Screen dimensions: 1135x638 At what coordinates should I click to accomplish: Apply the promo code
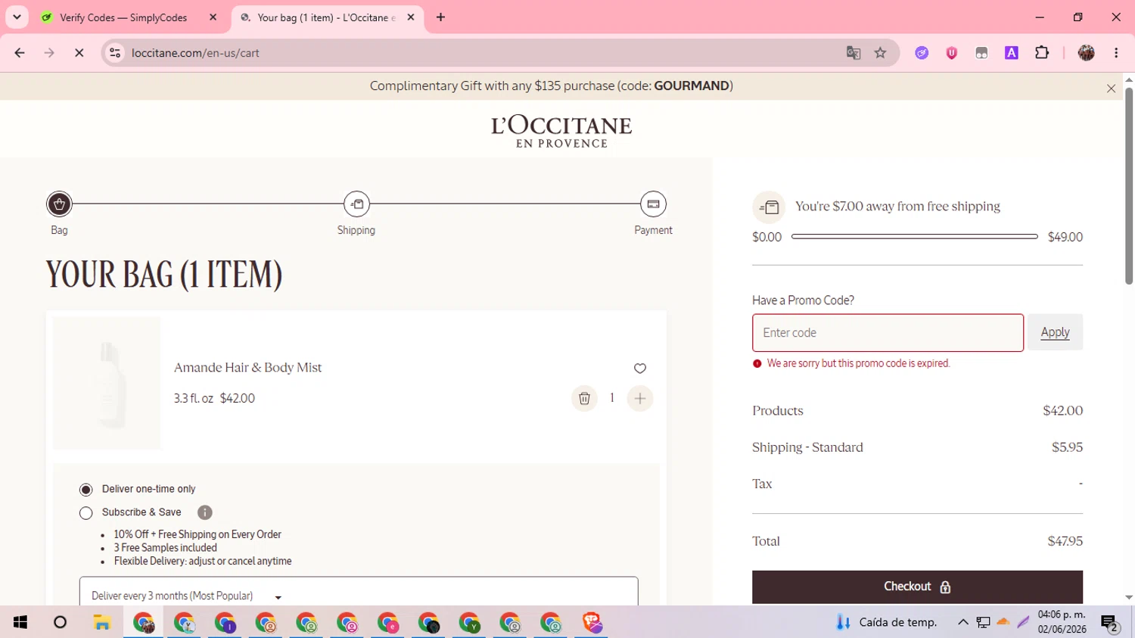[x=1055, y=332]
